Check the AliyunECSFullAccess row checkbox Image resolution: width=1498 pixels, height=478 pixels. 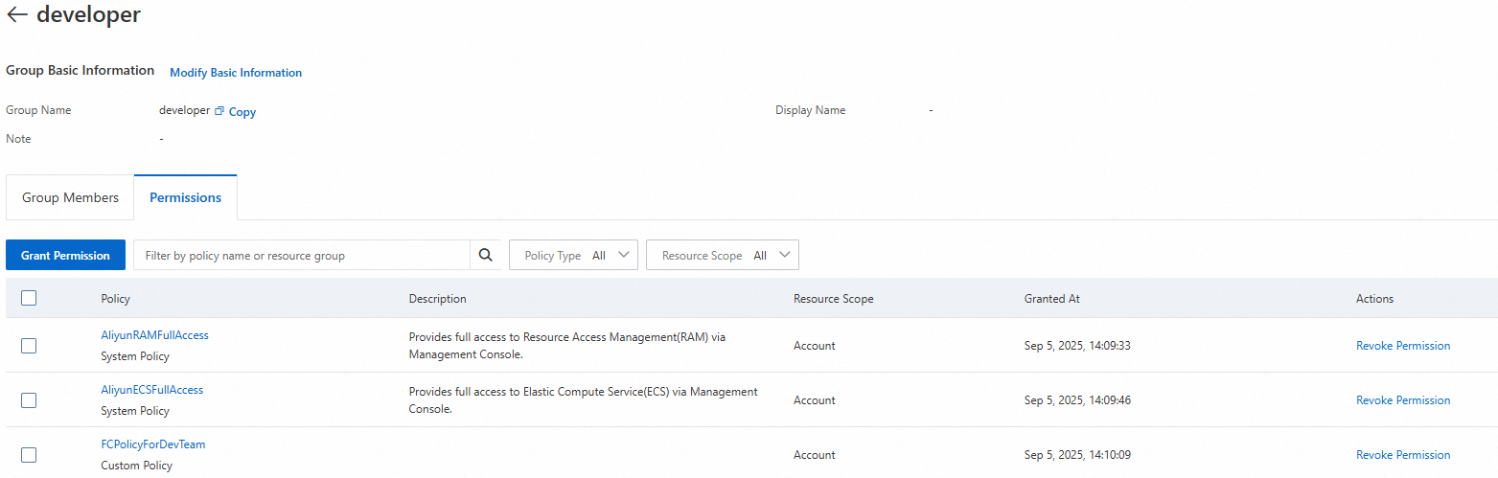click(29, 400)
